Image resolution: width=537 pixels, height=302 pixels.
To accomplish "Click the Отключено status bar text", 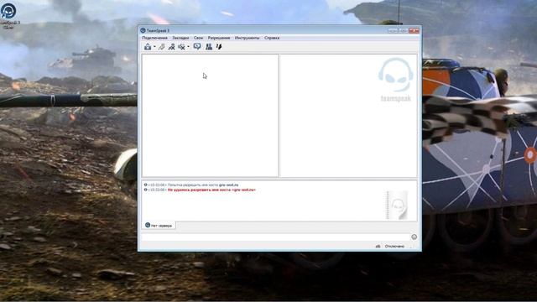I will (x=394, y=246).
